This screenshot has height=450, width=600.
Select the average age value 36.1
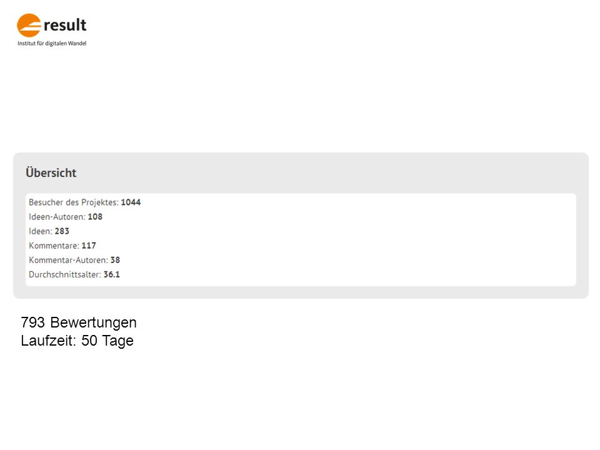coord(112,275)
